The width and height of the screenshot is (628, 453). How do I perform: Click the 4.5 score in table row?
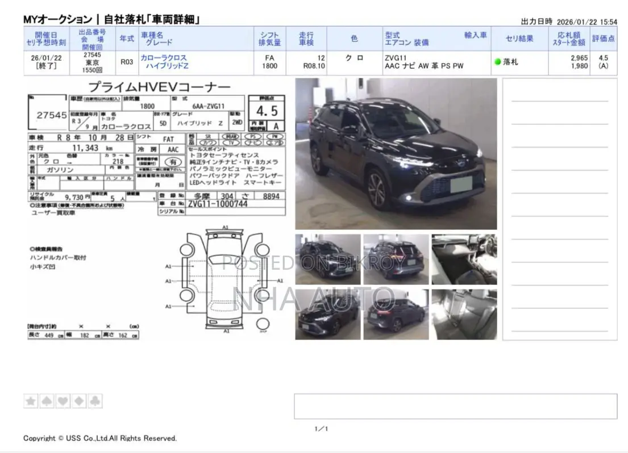click(603, 58)
